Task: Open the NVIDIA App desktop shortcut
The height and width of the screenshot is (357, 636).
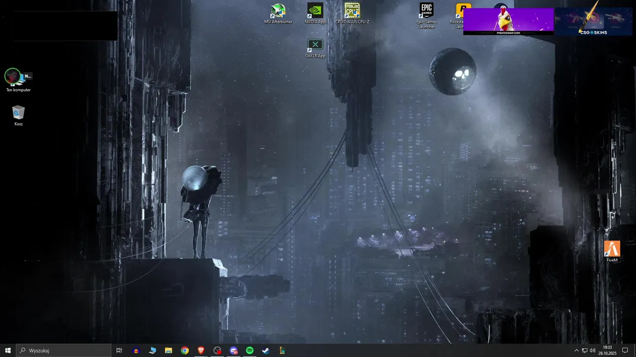Action: (x=315, y=14)
